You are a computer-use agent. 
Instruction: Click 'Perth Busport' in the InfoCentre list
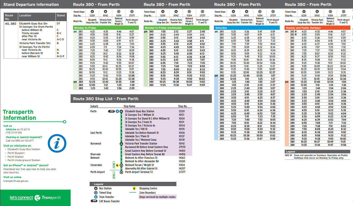16,153
